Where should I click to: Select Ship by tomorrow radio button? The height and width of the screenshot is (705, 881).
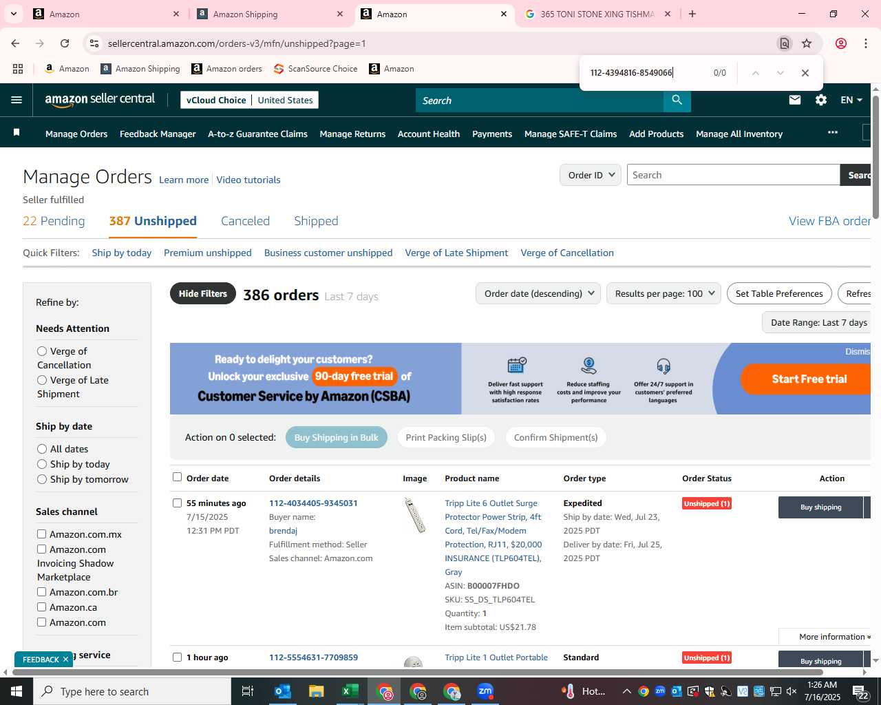click(x=42, y=479)
